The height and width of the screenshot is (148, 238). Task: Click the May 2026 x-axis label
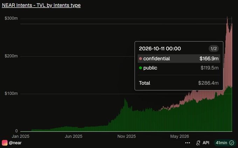click(x=180, y=136)
